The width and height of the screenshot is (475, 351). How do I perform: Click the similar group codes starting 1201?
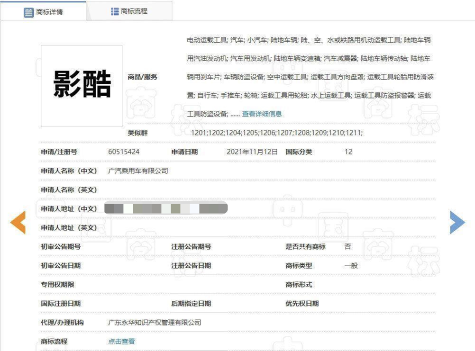(276, 133)
